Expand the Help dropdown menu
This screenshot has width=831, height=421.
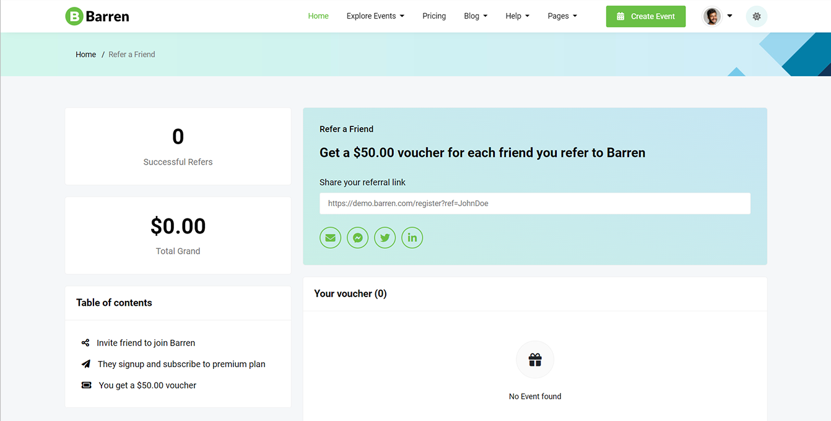pyautogui.click(x=518, y=16)
